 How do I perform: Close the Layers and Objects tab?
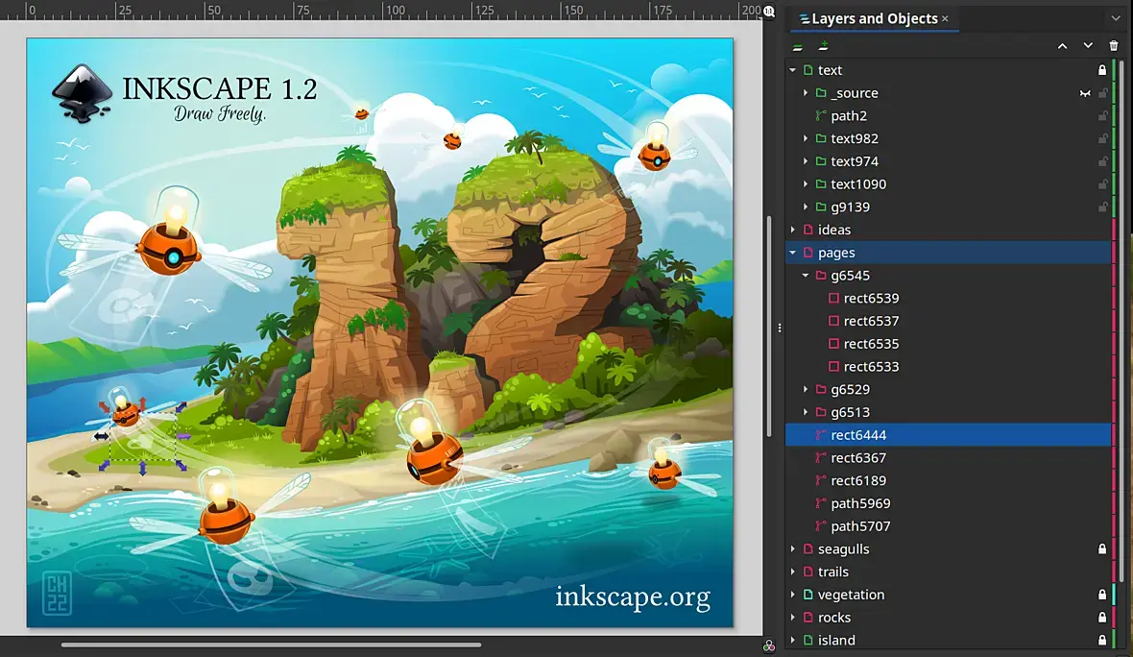tap(945, 19)
